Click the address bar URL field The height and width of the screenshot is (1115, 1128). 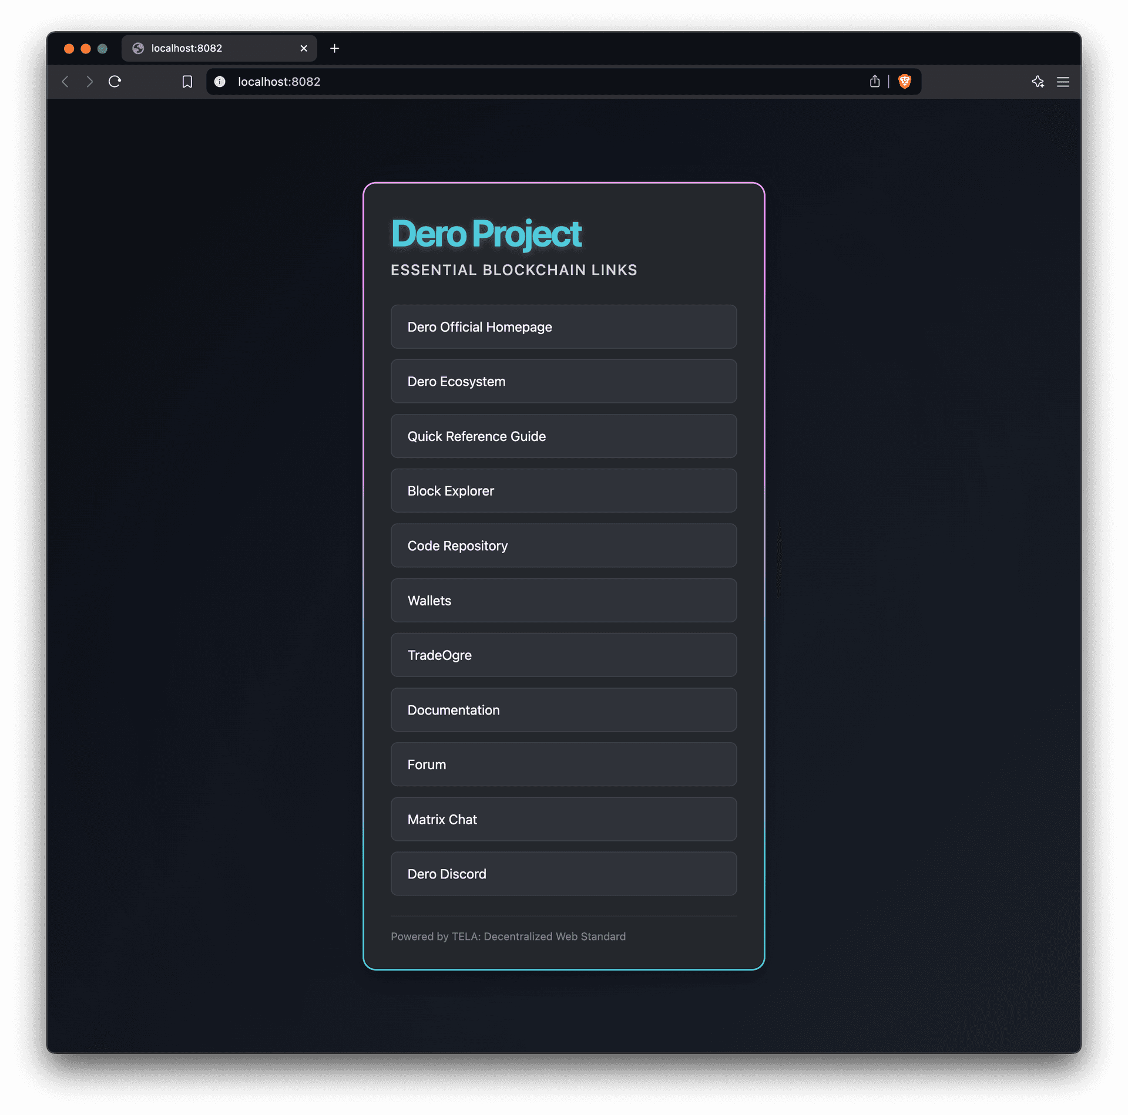[x=529, y=82]
